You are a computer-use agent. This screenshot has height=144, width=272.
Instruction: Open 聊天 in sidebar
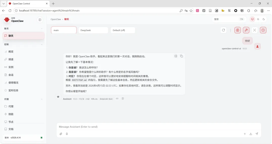pyautogui.click(x=24, y=36)
